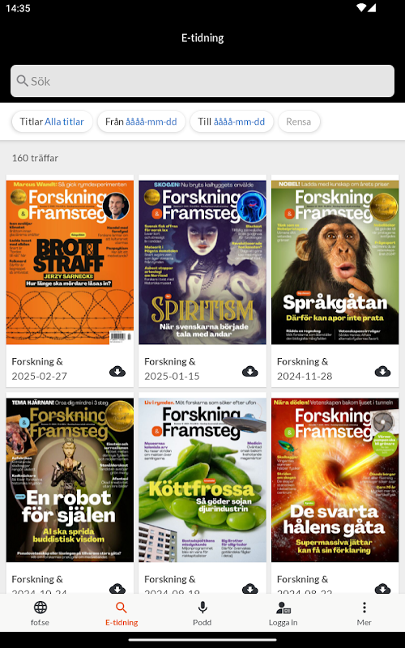The width and height of the screenshot is (405, 648).
Task: Open the En robot för själen cover
Action: [x=70, y=480]
